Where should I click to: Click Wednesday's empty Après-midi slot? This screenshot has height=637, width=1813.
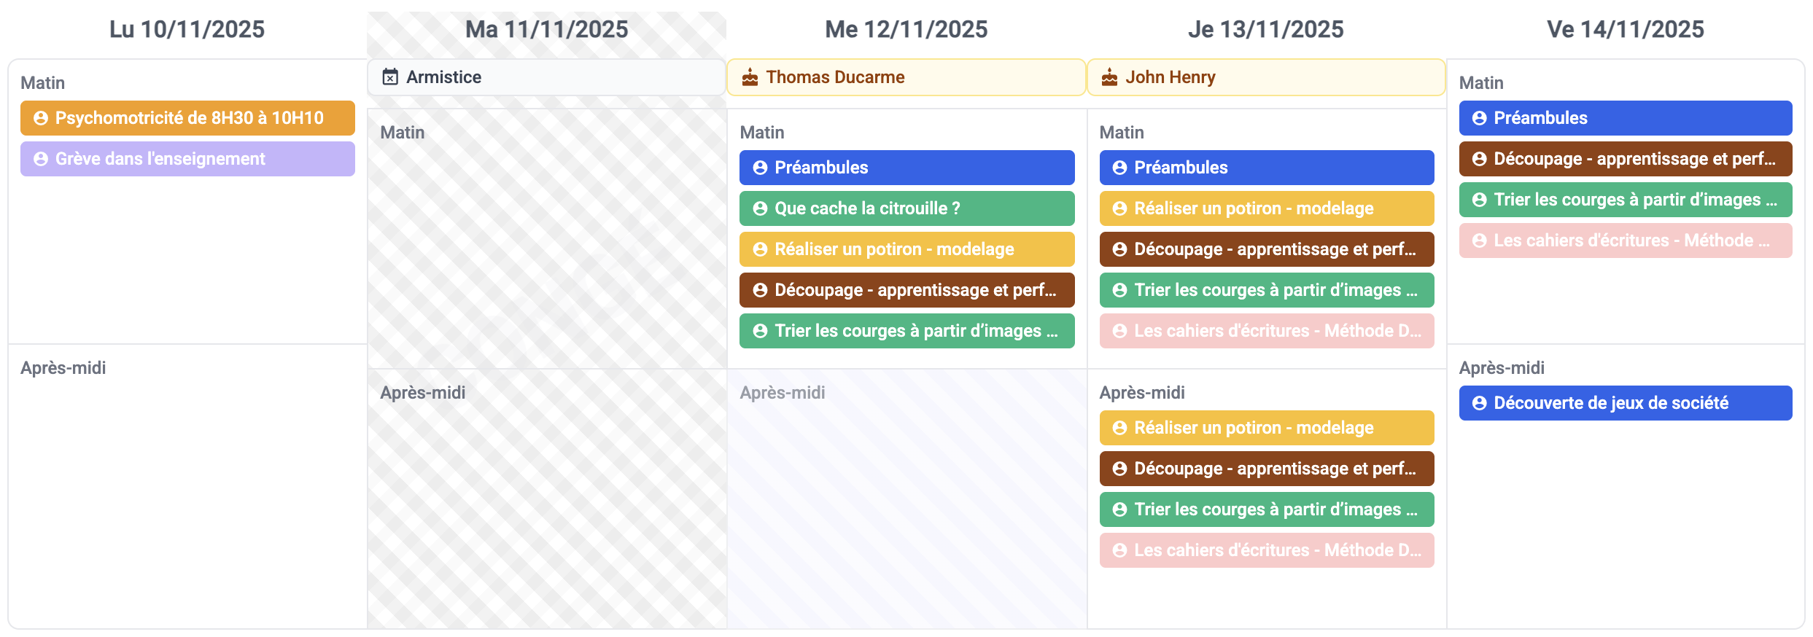pyautogui.click(x=906, y=503)
